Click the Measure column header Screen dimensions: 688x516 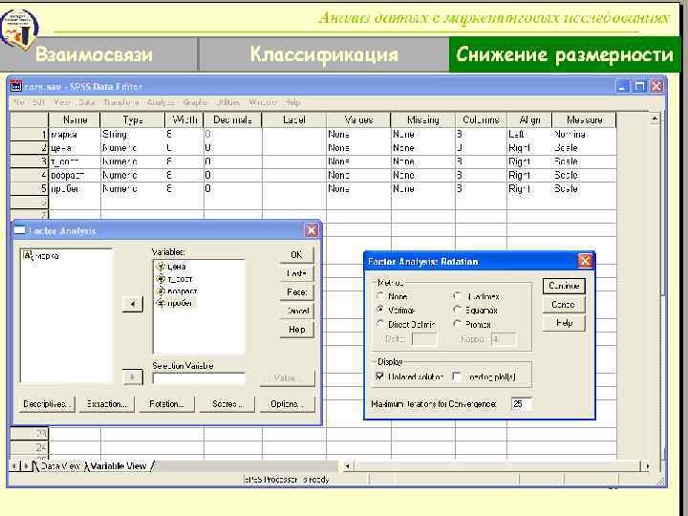click(x=584, y=119)
